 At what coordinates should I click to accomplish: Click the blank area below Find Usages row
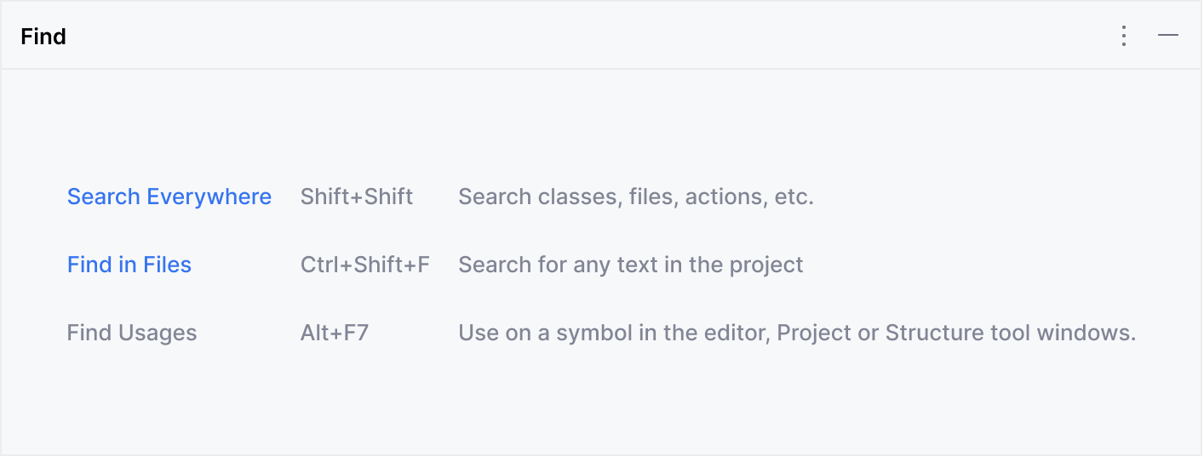pos(596,400)
